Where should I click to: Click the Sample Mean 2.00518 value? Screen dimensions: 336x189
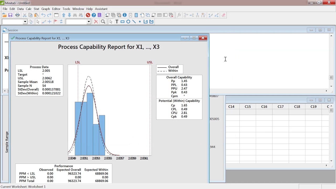[x=48, y=82]
